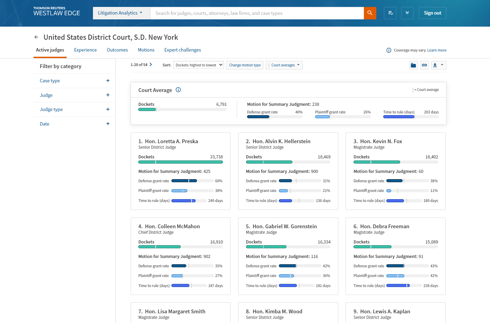Image resolution: width=490 pixels, height=323 pixels.
Task: Open the Litigation Analytics dropdown
Action: click(x=120, y=13)
